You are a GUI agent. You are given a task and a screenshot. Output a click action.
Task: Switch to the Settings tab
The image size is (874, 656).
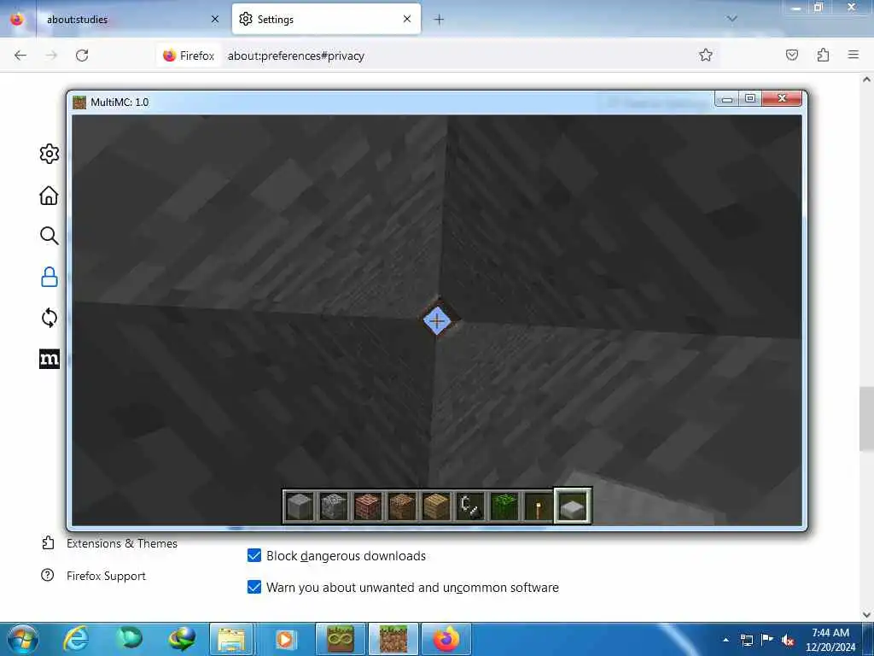point(326,19)
